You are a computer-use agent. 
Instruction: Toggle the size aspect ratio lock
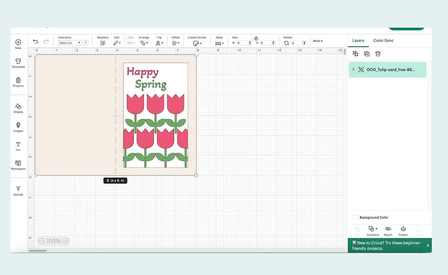256,38
